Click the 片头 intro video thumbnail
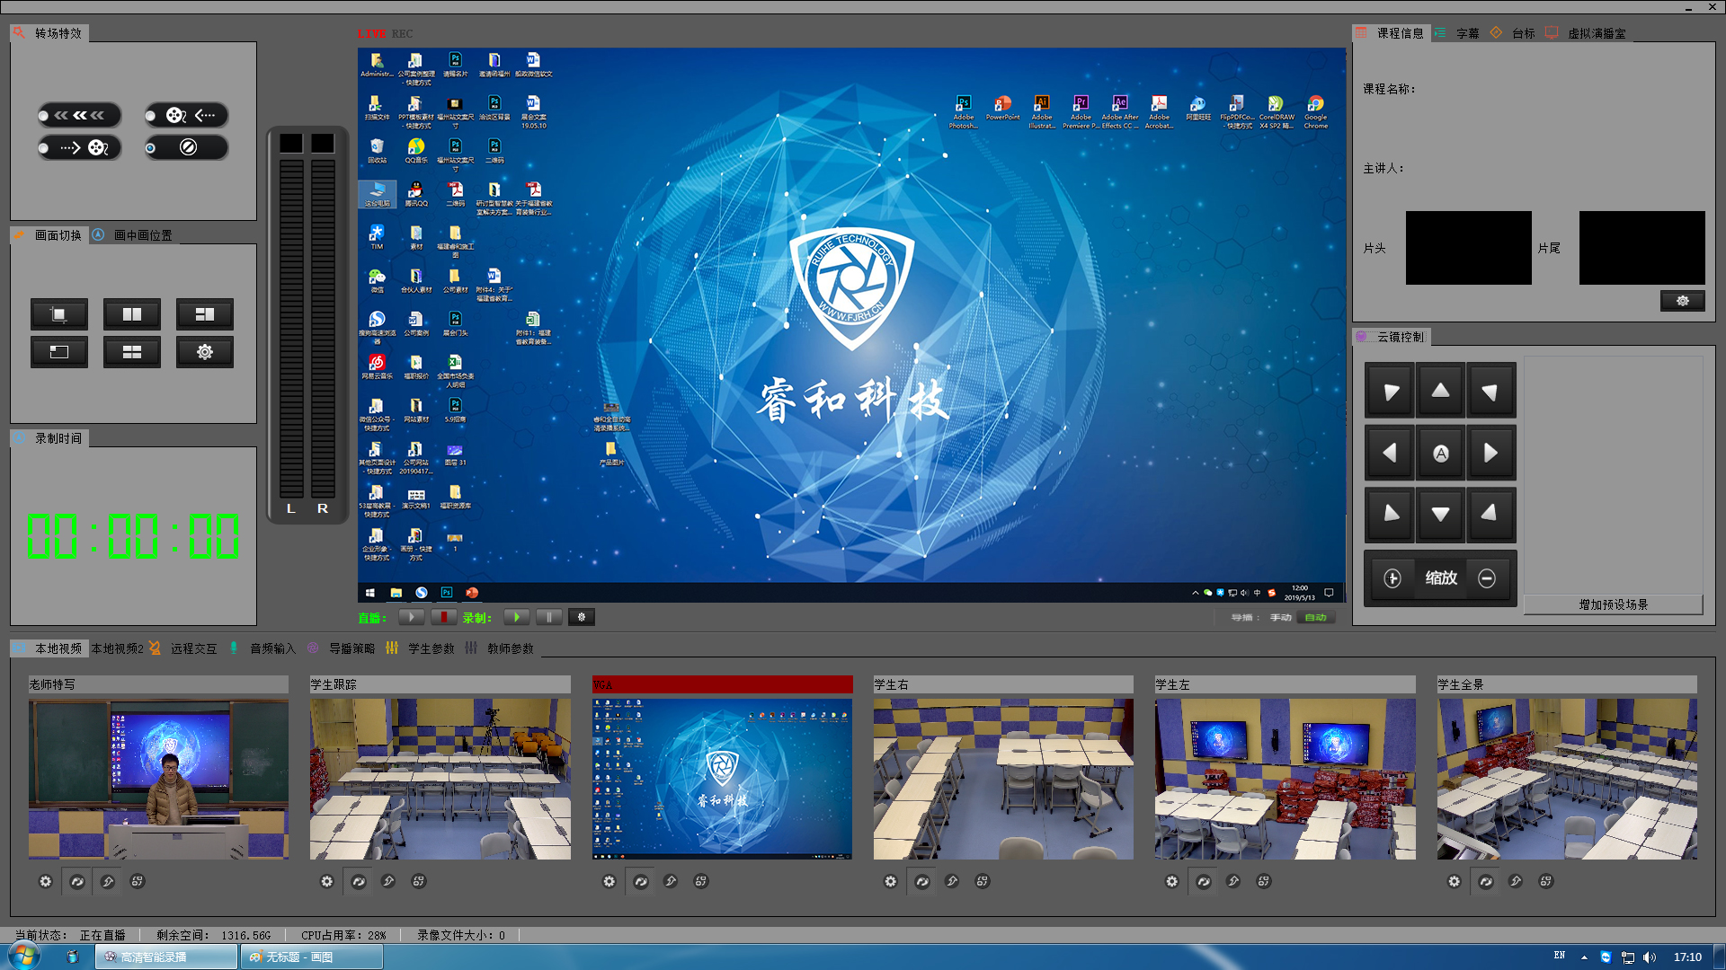The width and height of the screenshot is (1726, 970). (1469, 248)
